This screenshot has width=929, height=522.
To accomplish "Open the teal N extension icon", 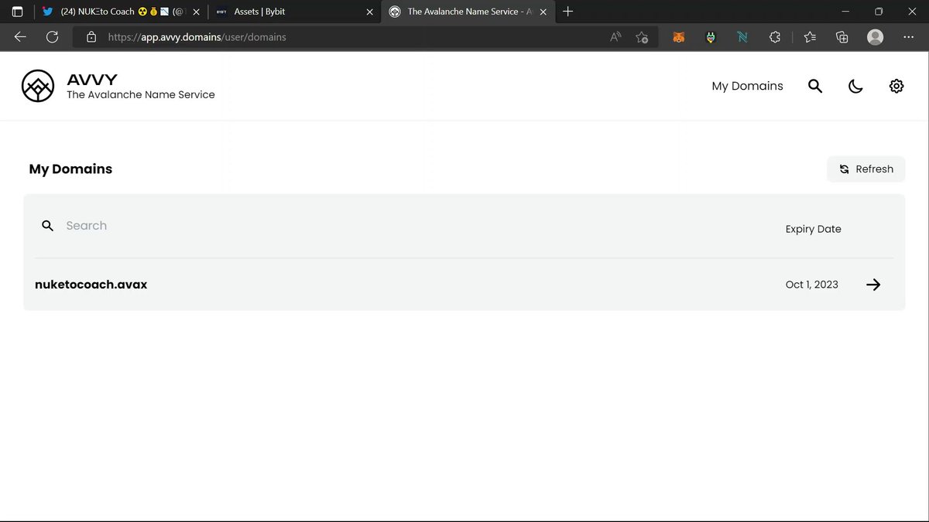I will (x=742, y=37).
